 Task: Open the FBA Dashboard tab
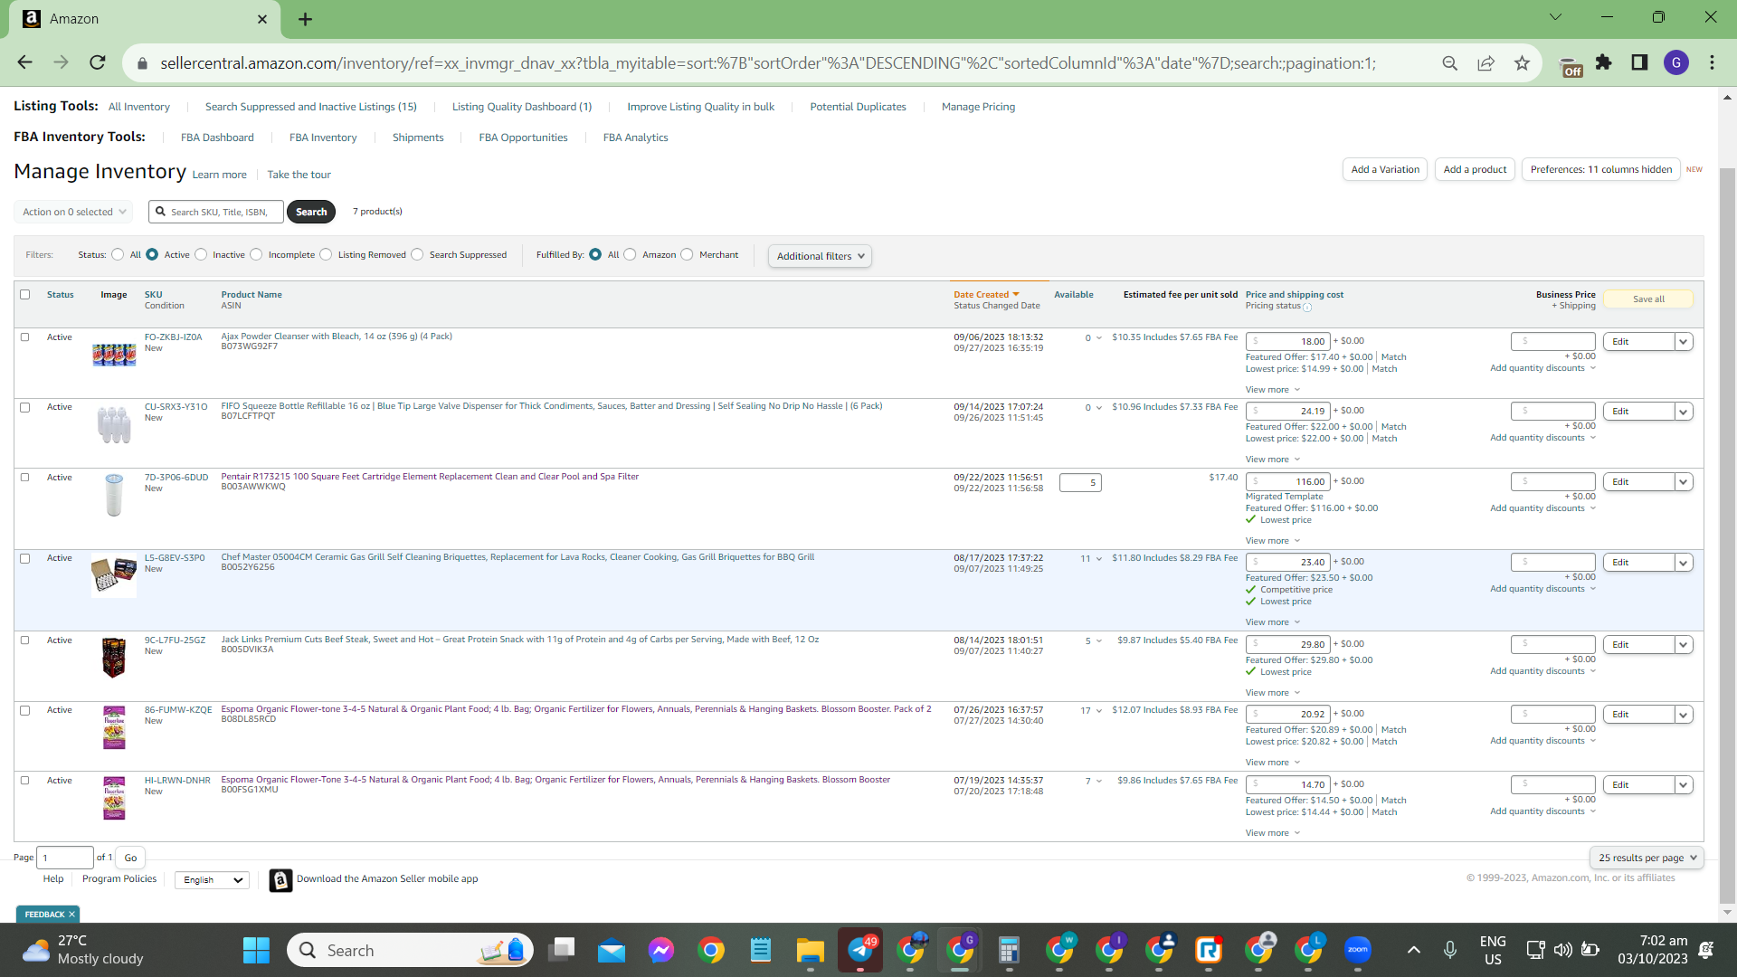[217, 138]
